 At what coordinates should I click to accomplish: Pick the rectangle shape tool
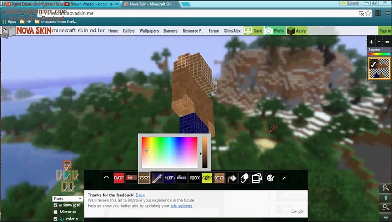157,178
